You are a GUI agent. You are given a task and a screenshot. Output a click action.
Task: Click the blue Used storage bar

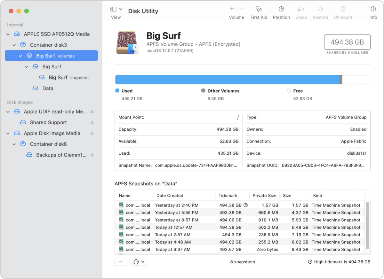(227, 80)
